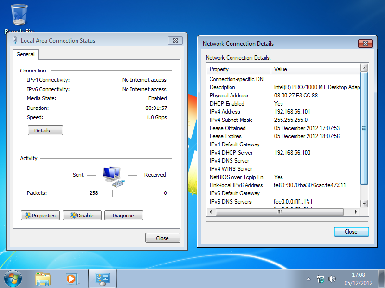Open Windows Explorer from taskbar
Image resolution: width=385 pixels, height=288 pixels.
[x=43, y=278]
